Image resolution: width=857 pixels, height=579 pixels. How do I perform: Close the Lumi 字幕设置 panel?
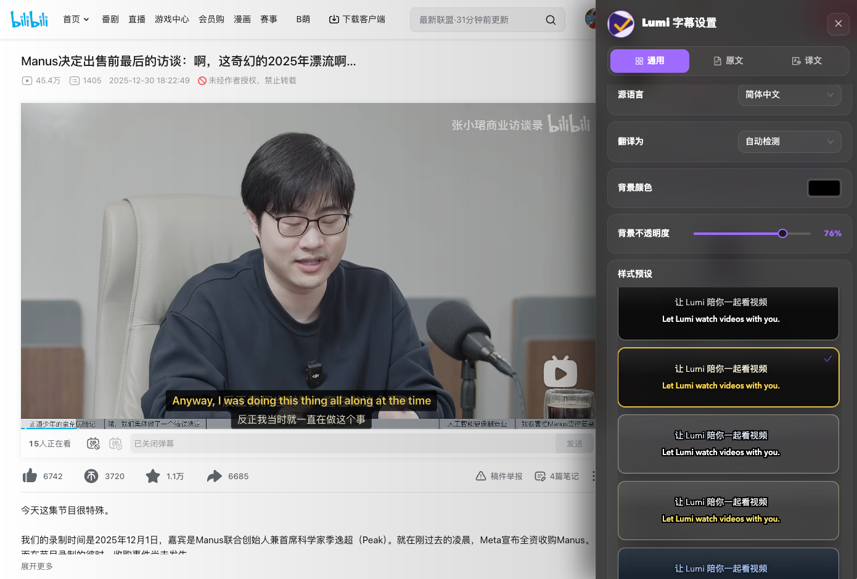coord(839,23)
